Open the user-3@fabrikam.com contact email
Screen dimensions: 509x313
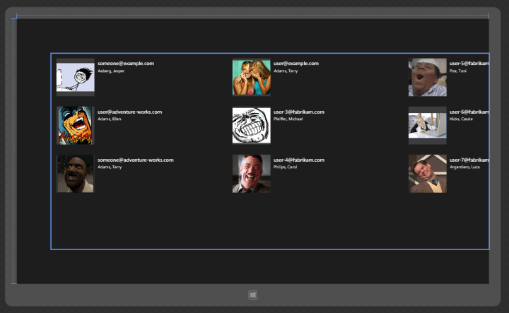(x=298, y=112)
